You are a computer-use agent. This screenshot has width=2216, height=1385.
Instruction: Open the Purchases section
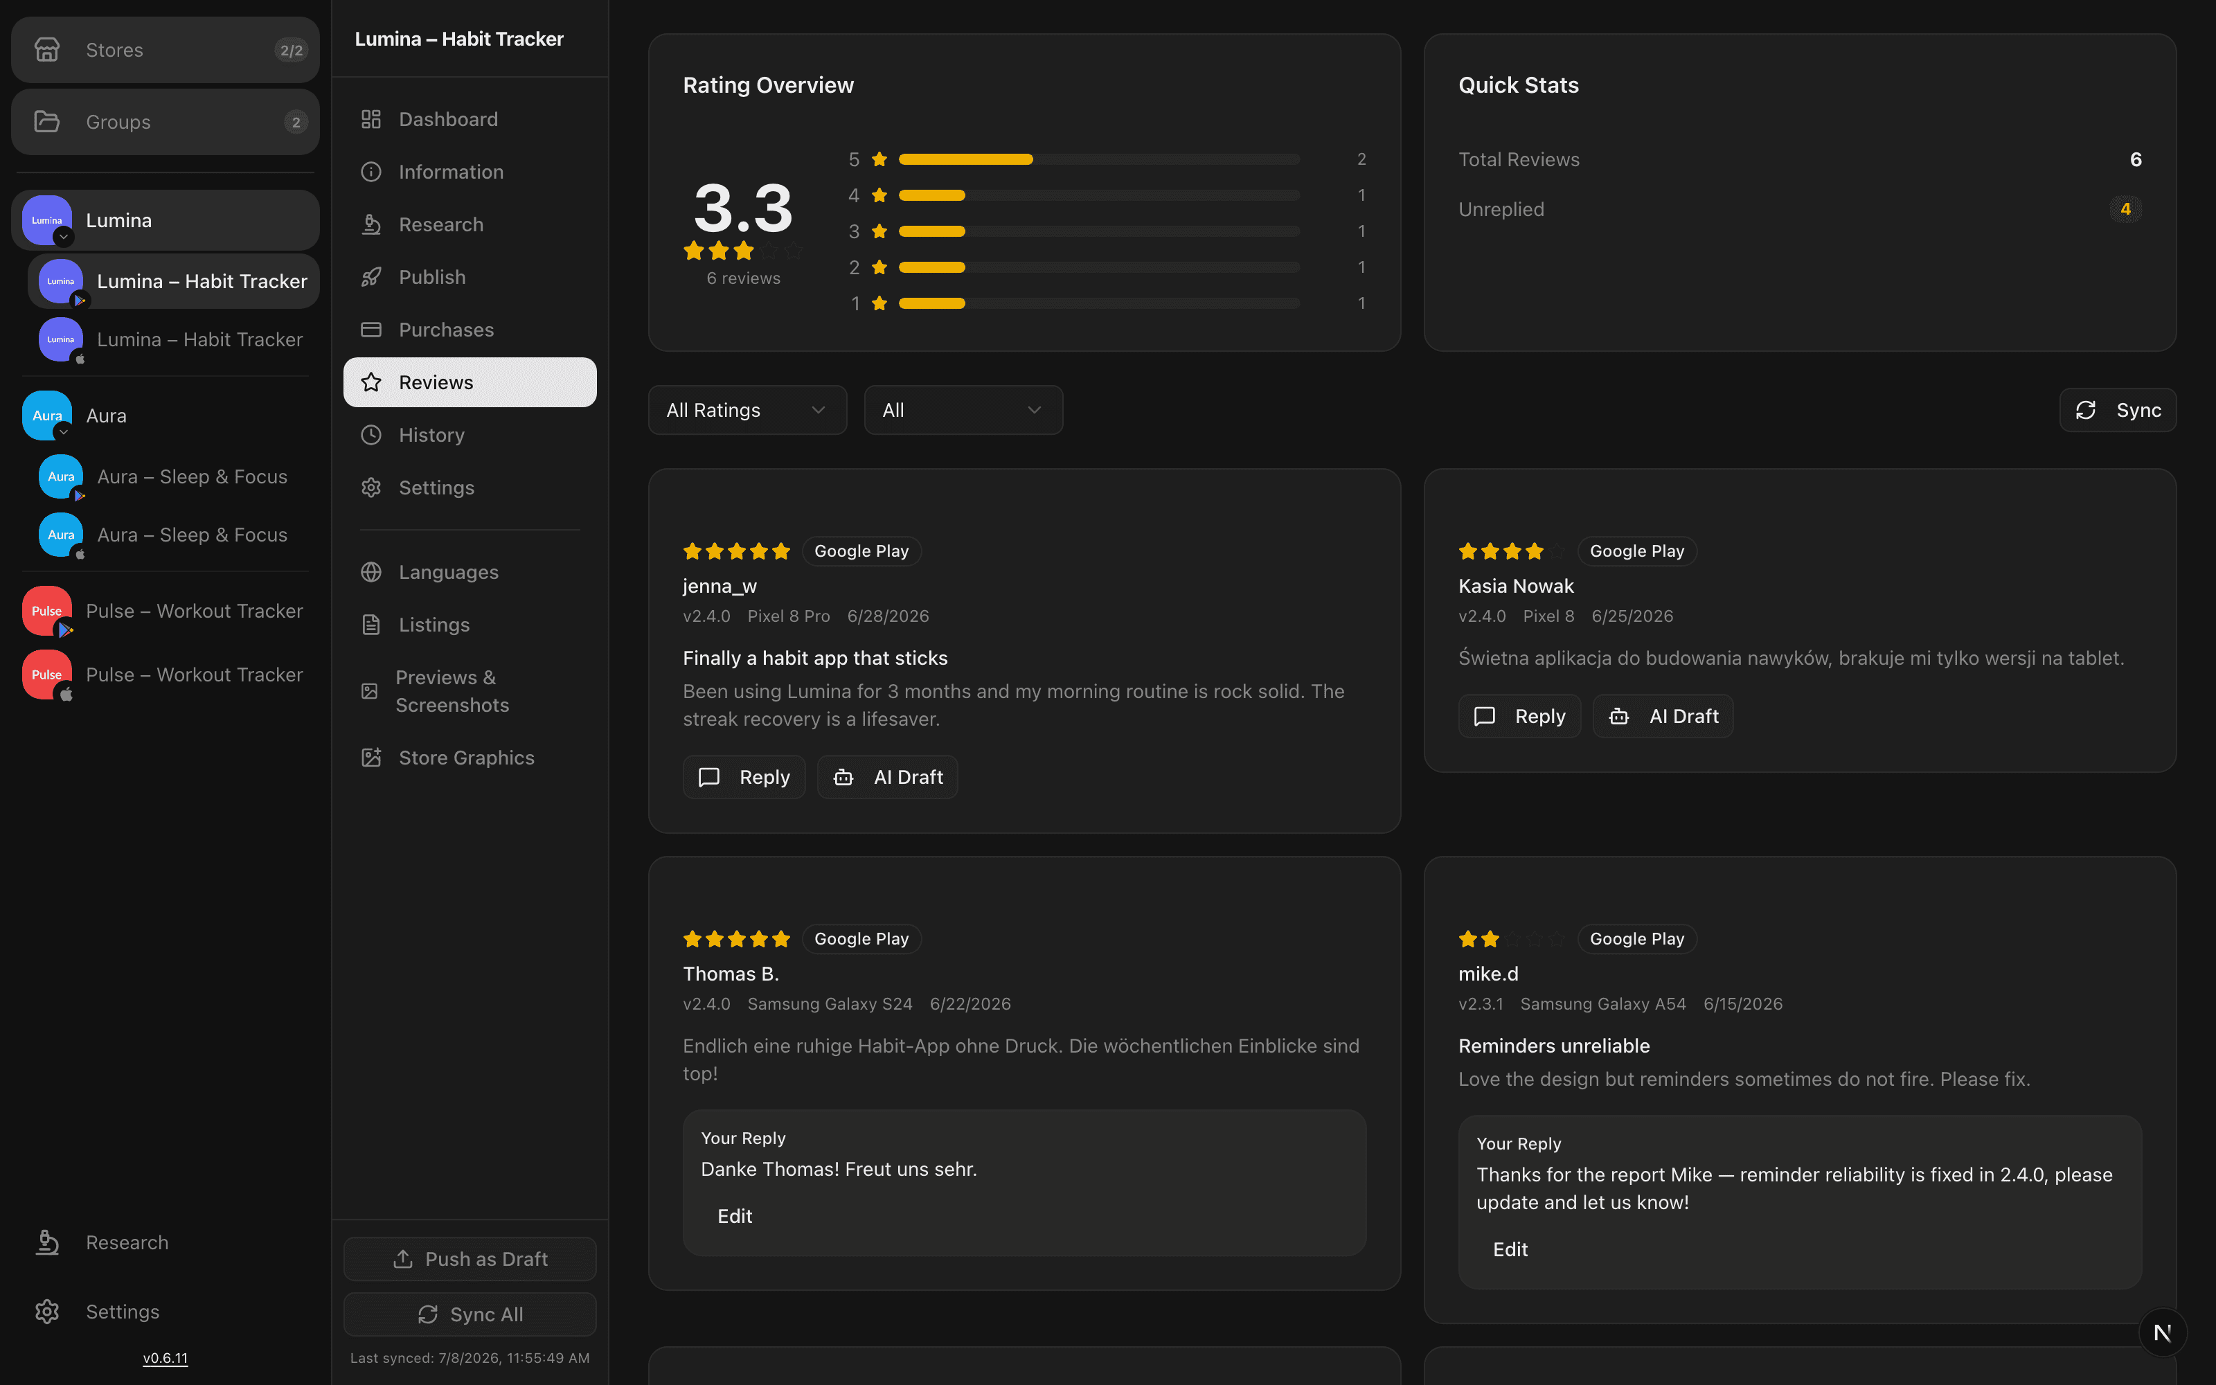470,330
